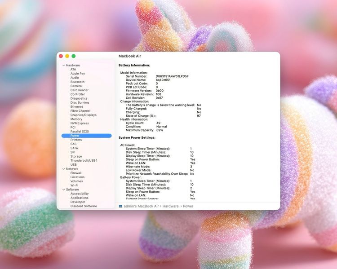Select Thunderbolt/USB4 in the sidebar

[x=84, y=160]
